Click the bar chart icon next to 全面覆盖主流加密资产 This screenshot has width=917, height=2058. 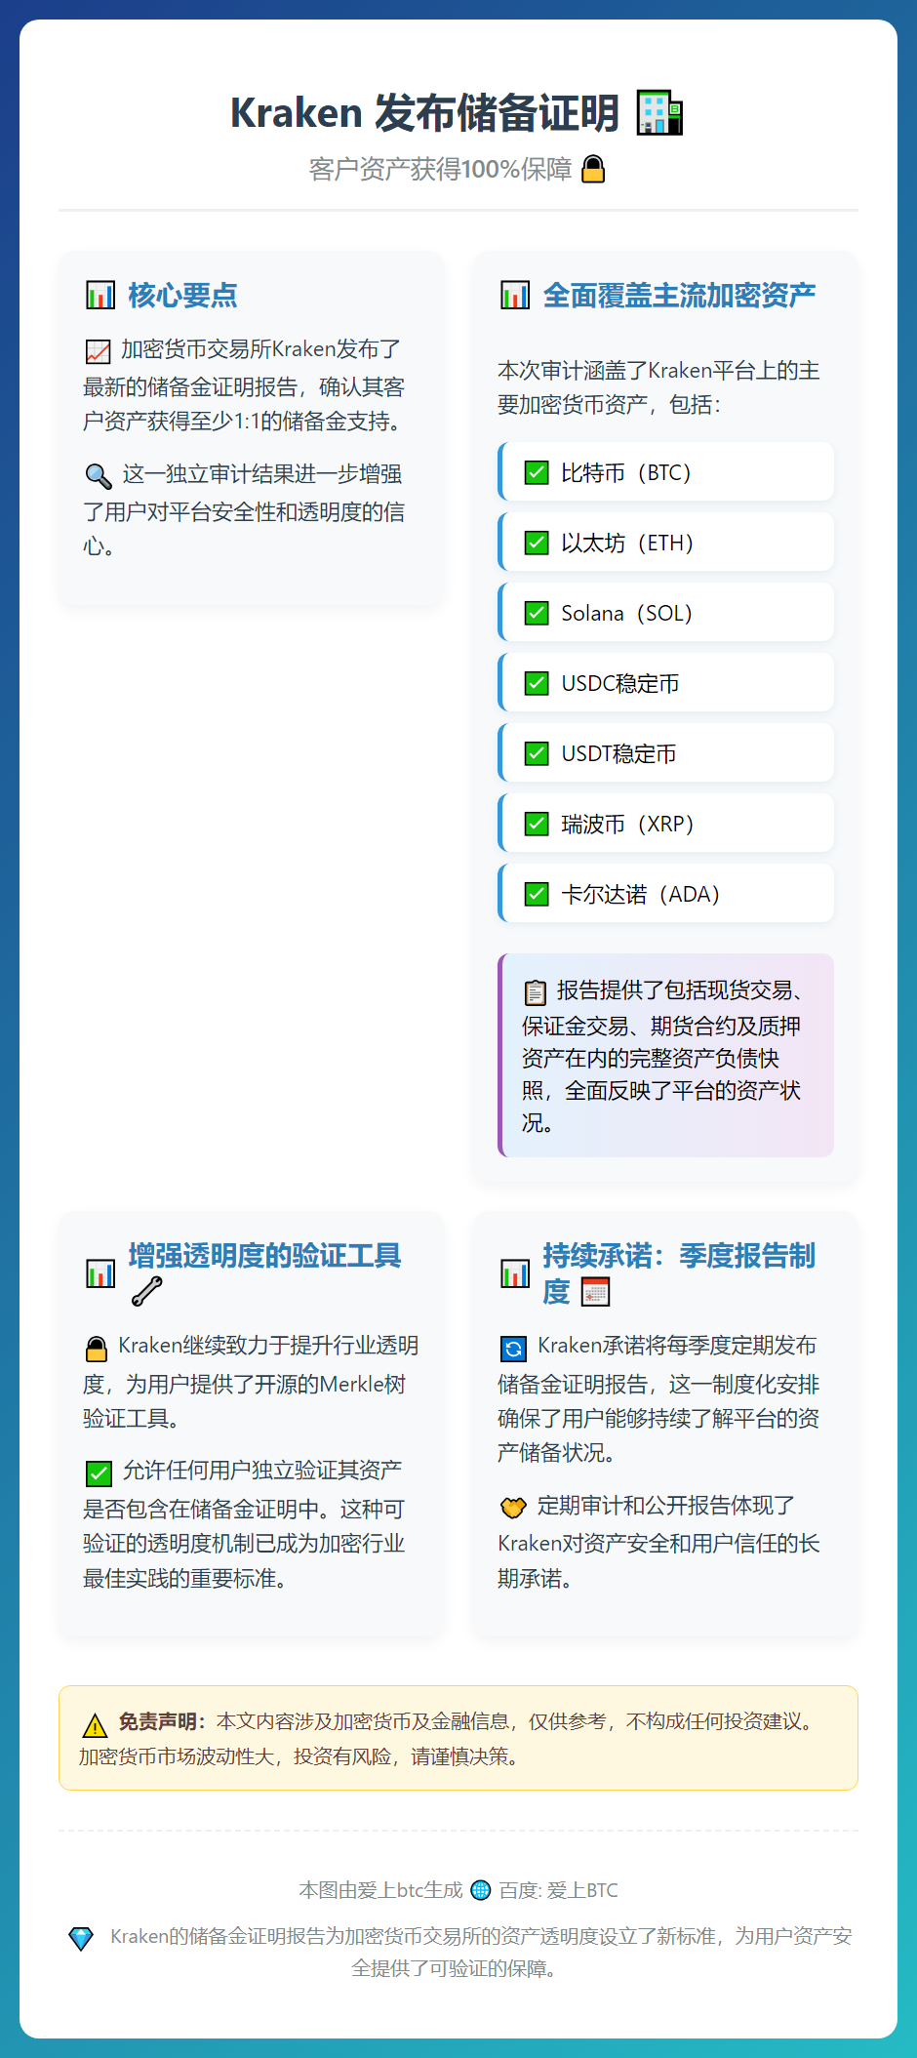(x=515, y=295)
